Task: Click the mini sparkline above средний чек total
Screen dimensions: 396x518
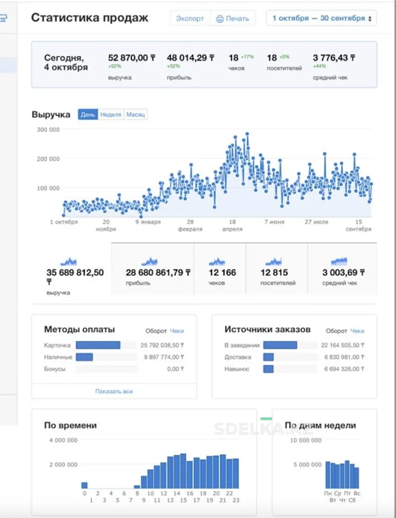Action: point(339,262)
